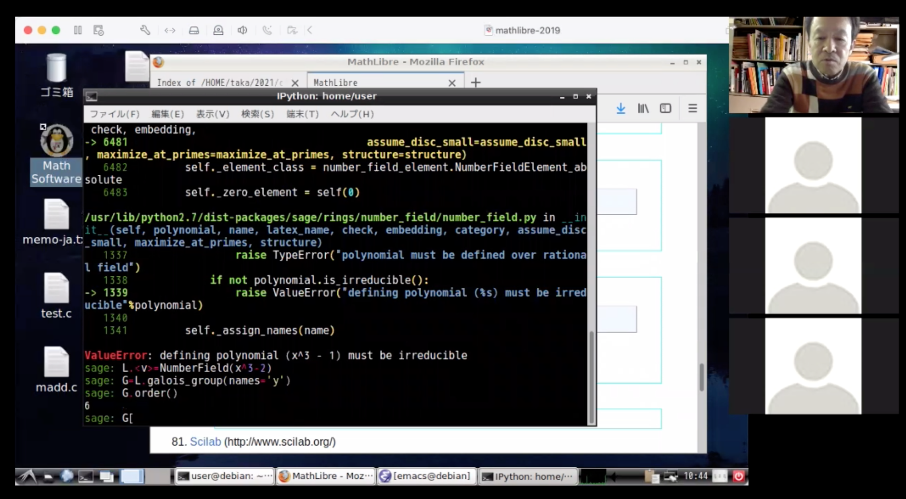
Task: Click the network adapter arrows icon
Action: [170, 30]
